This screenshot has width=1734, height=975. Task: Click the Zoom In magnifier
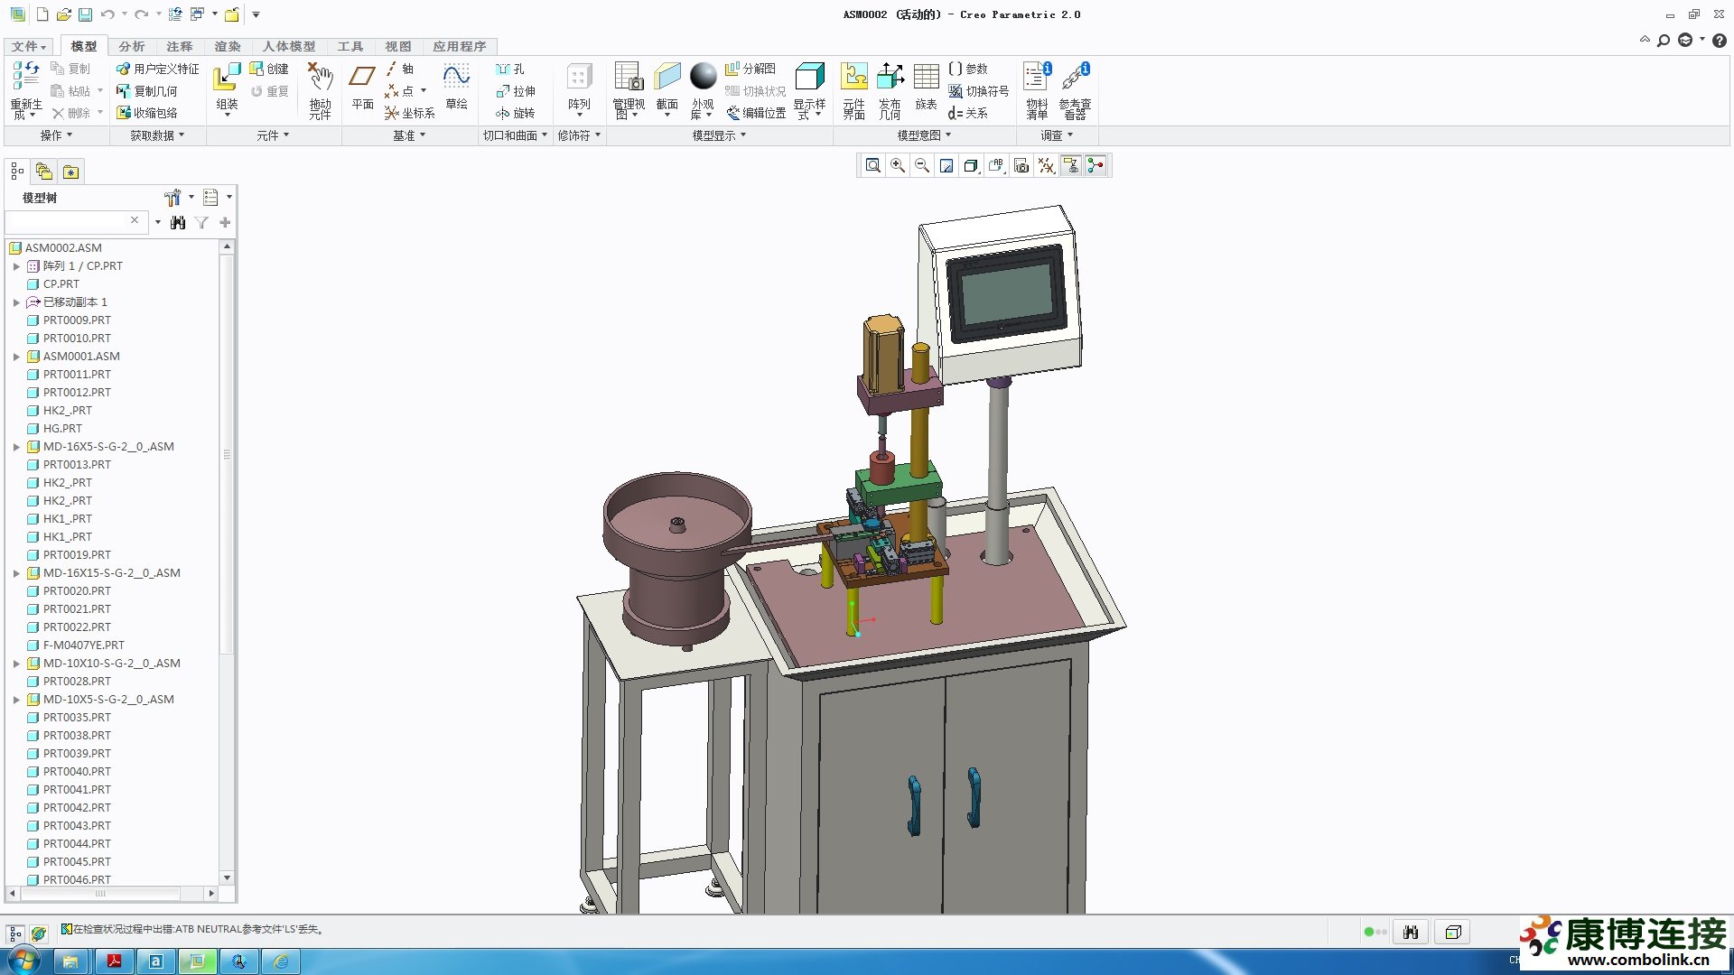[897, 166]
